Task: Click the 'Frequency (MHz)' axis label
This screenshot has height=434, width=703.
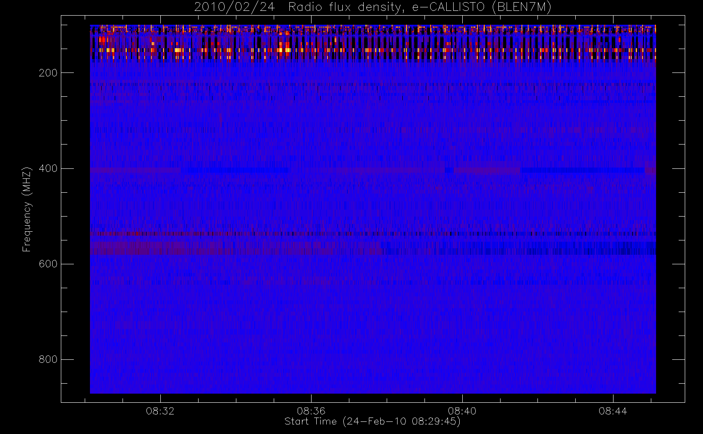Action: 27,209
